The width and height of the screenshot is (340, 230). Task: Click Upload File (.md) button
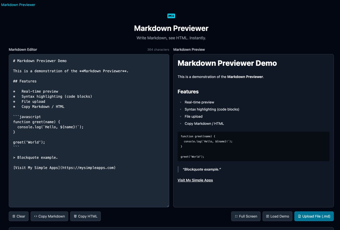[314, 216]
